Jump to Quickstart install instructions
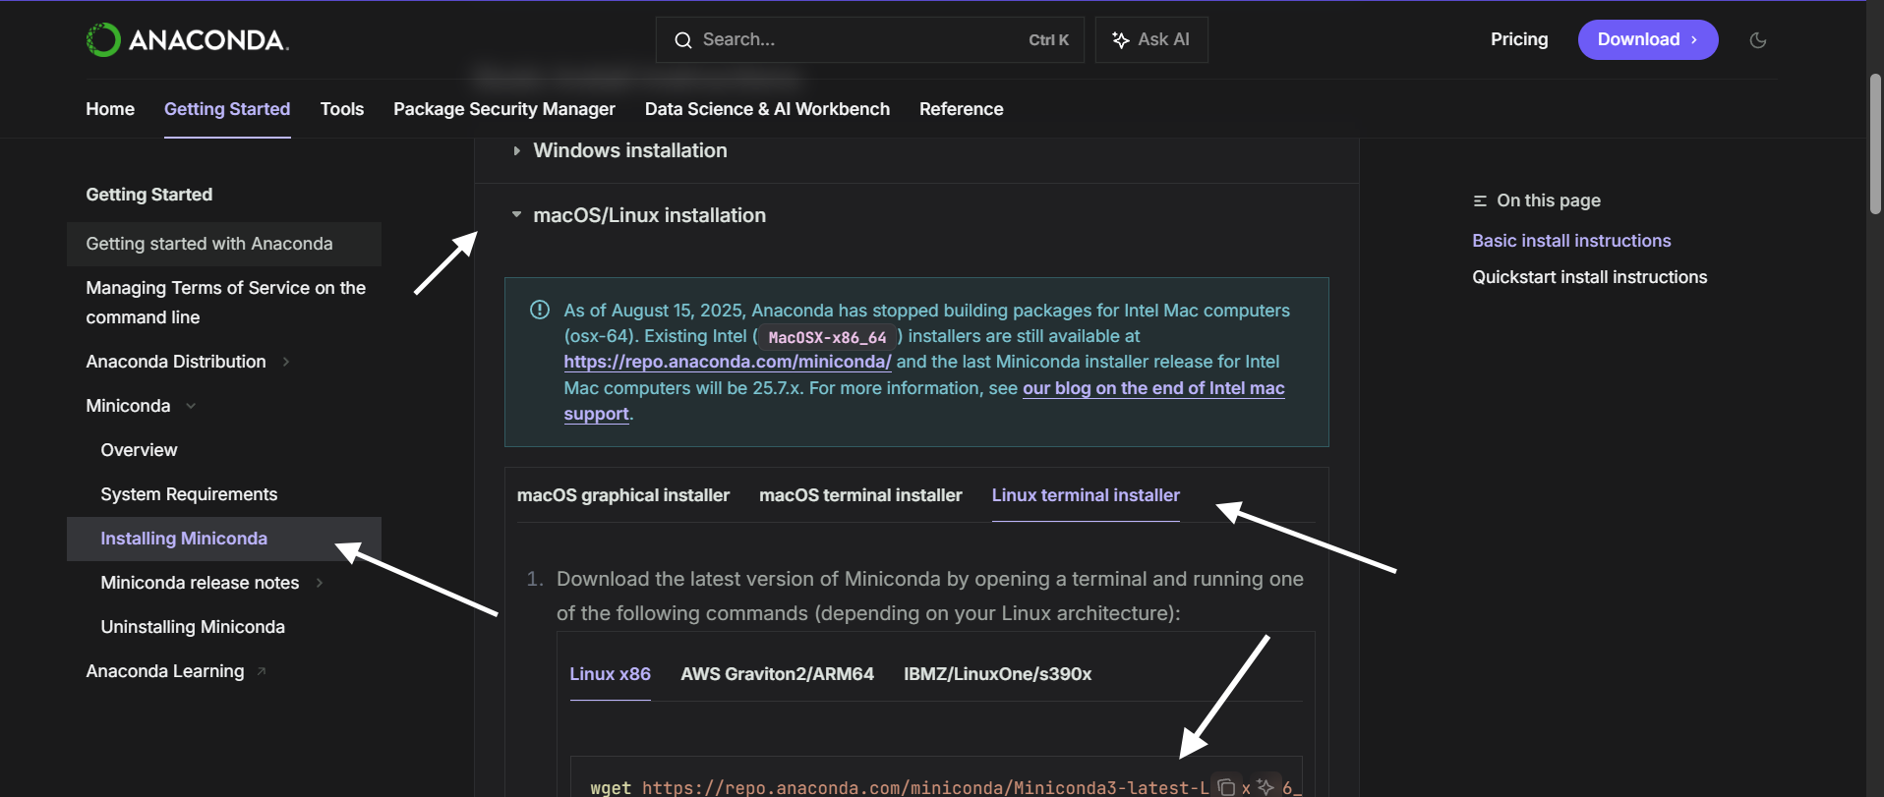The image size is (1884, 797). coord(1589,277)
